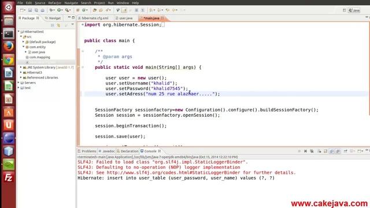Switch to hibernate.cfg.xml editor tab

click(x=94, y=18)
